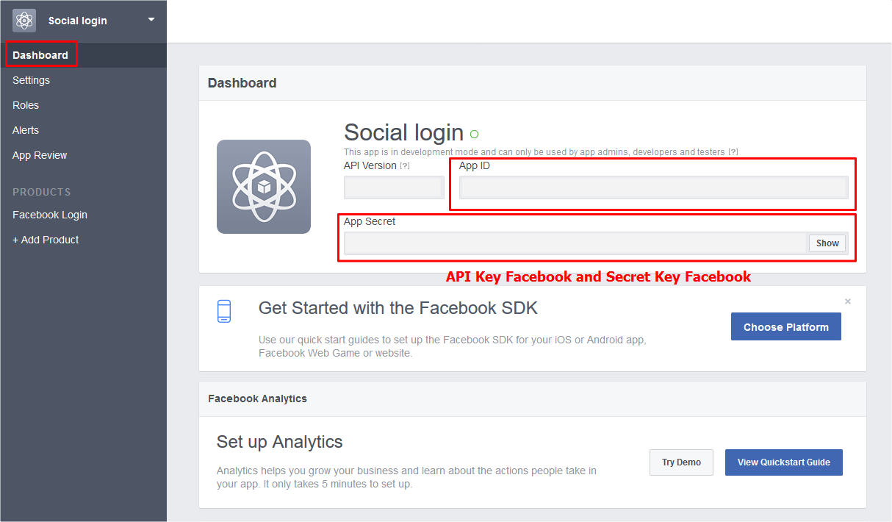
Task: Dismiss the Get Started SDK banner
Action: [x=847, y=301]
